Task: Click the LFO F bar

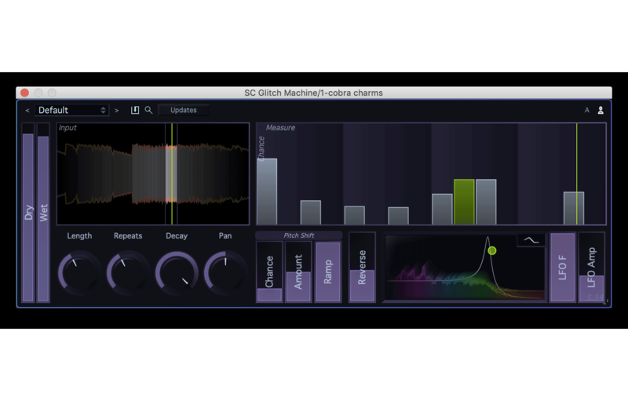Action: pos(562,268)
